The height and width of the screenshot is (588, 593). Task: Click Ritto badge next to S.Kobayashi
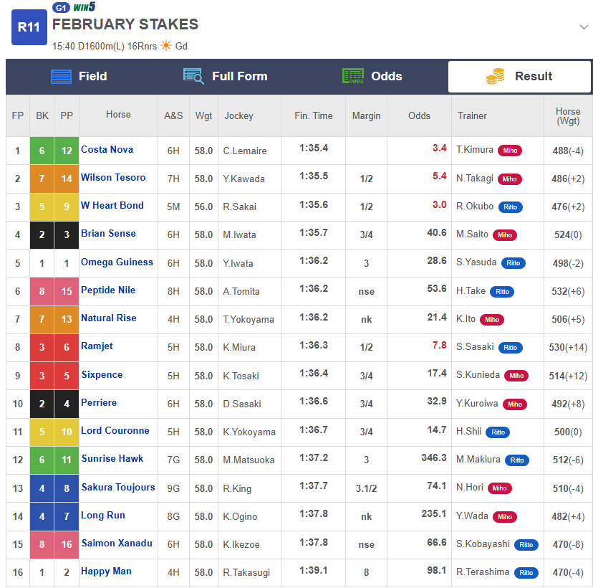tap(526, 545)
